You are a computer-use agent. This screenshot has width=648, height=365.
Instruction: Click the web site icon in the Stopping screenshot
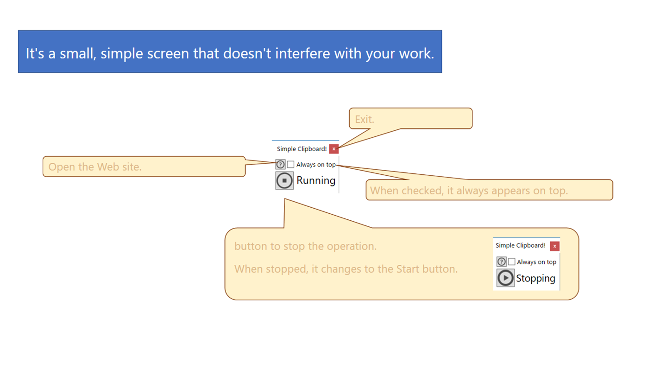point(501,262)
